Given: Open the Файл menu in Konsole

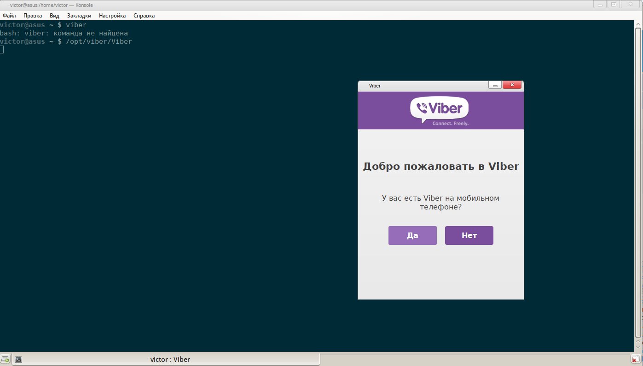Looking at the screenshot, I should (9, 16).
